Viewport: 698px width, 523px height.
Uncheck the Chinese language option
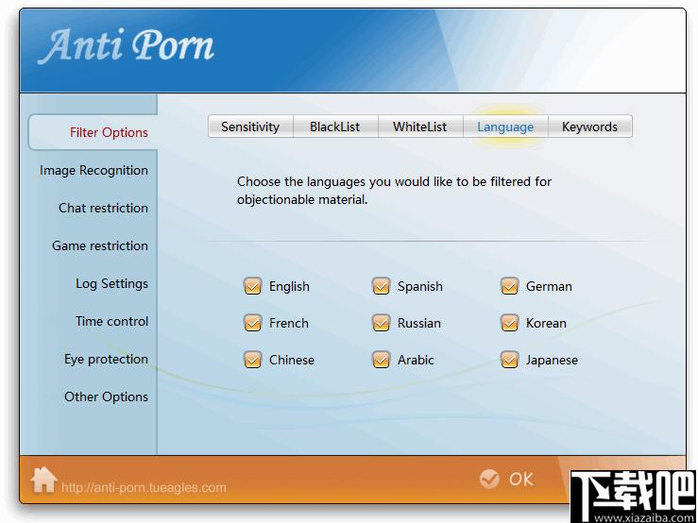[253, 360]
